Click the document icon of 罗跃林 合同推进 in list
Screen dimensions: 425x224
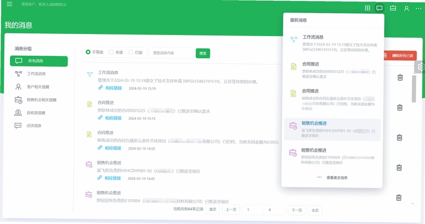[89, 104]
